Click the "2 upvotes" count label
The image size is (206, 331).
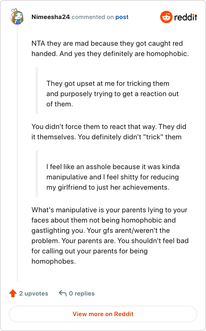tap(33, 293)
